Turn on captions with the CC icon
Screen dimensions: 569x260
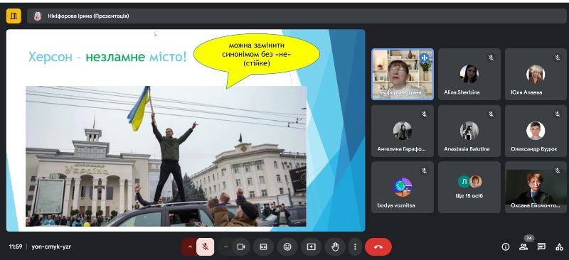pyautogui.click(x=263, y=247)
